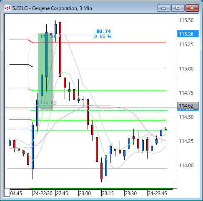Screen dimensions: 203x201
Task: Maximize the S.CELG chart window
Action: click(178, 8)
